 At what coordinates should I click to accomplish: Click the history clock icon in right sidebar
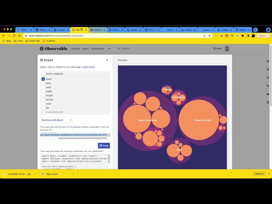268,78
